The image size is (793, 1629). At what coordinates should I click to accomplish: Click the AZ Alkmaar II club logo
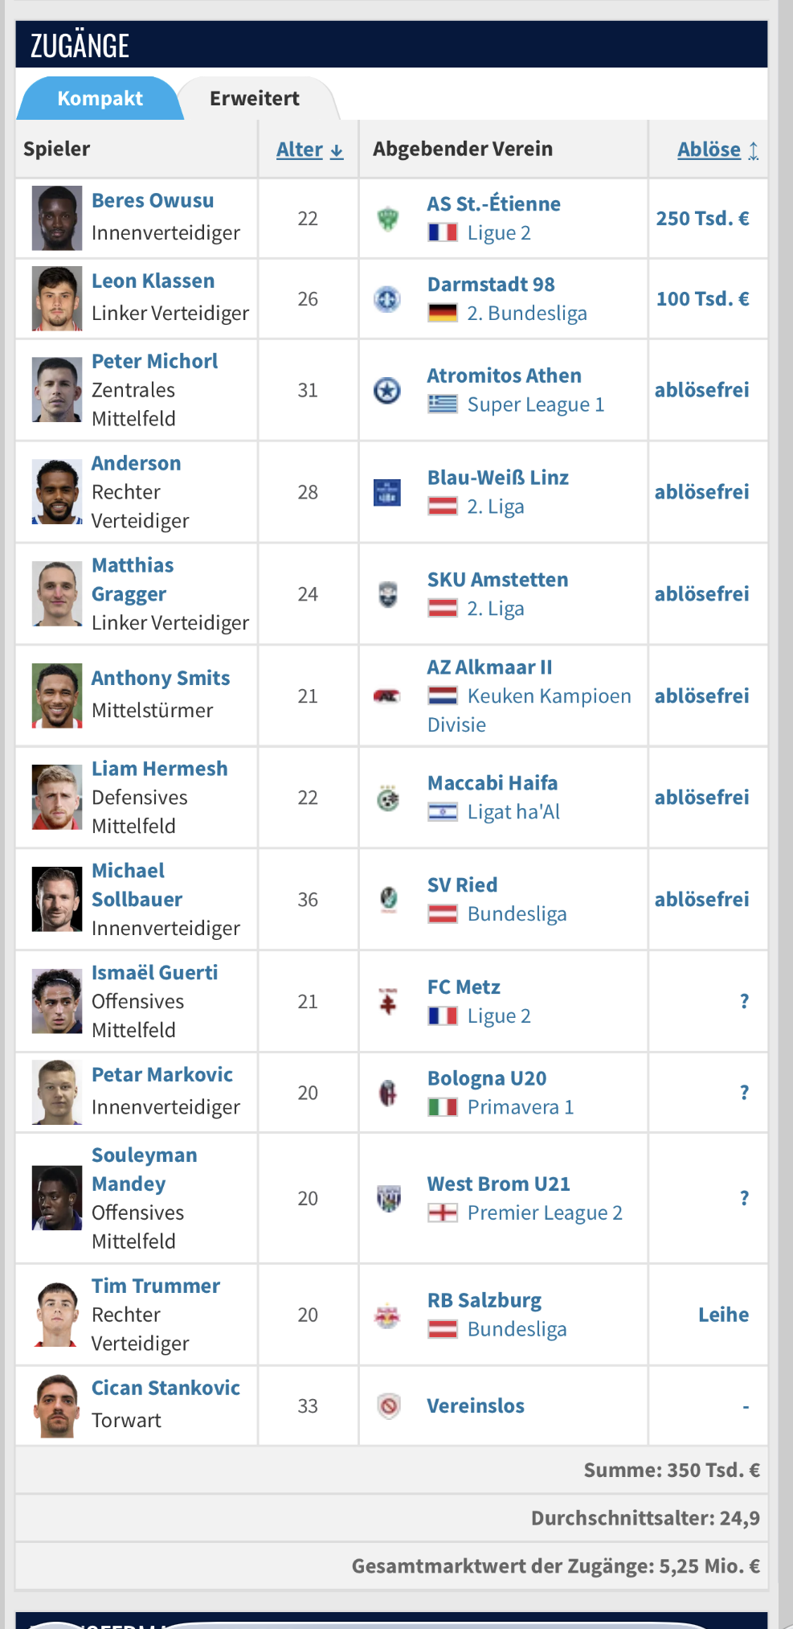click(x=388, y=696)
